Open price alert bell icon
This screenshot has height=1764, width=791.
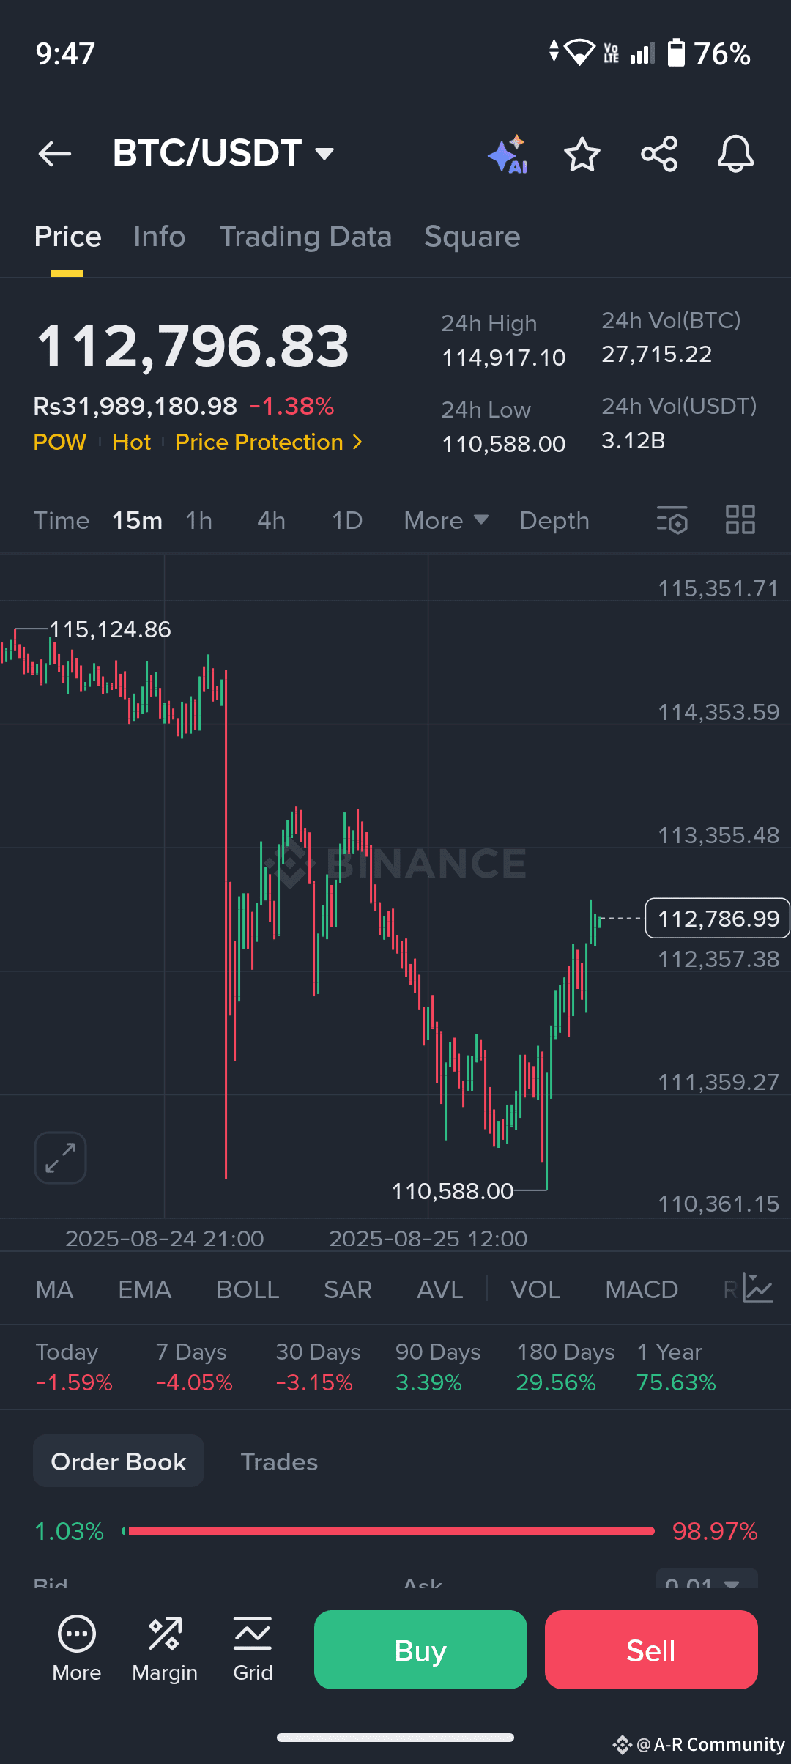tap(735, 154)
